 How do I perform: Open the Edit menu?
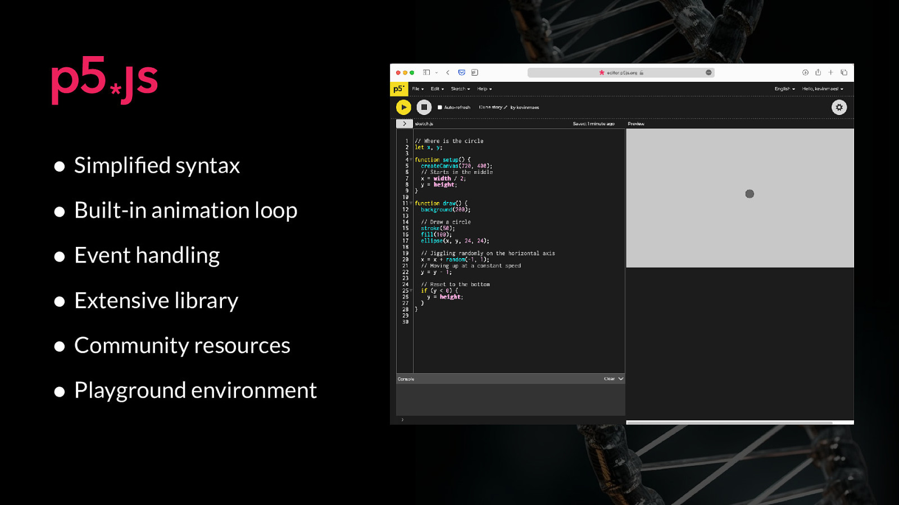437,89
